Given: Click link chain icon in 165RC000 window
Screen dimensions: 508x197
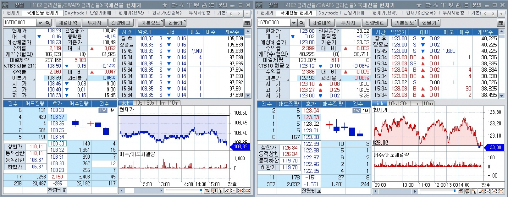Looking at the screenshot, I should click(181, 5).
